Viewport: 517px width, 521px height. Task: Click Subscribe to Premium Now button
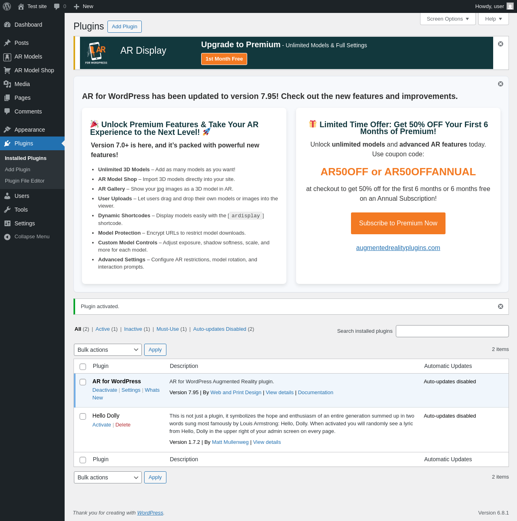(x=398, y=223)
